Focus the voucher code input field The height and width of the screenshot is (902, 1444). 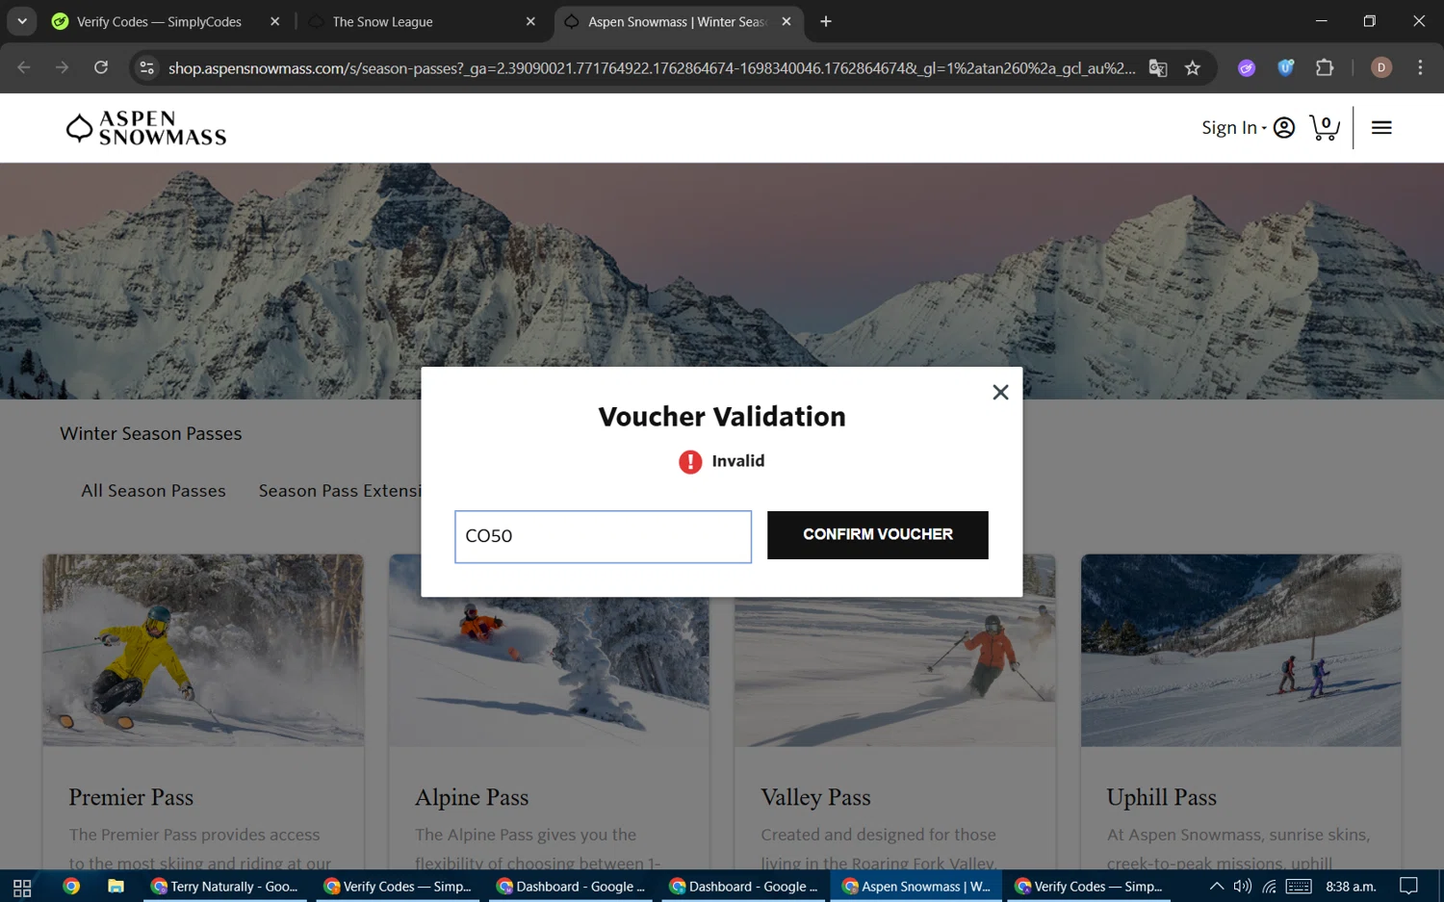(603, 536)
